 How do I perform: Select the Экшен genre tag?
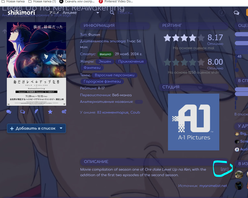pyautogui.click(x=105, y=61)
